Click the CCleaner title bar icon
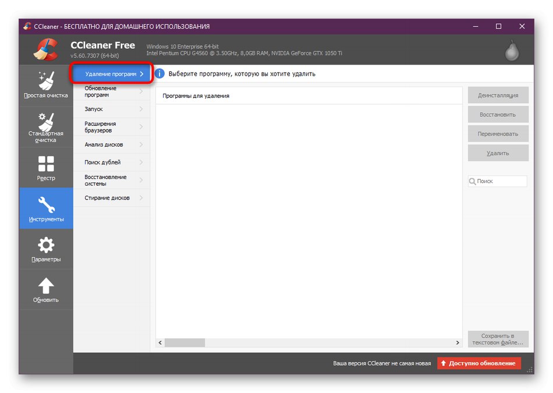Image resolution: width=553 pixels, height=393 pixels. point(27,26)
